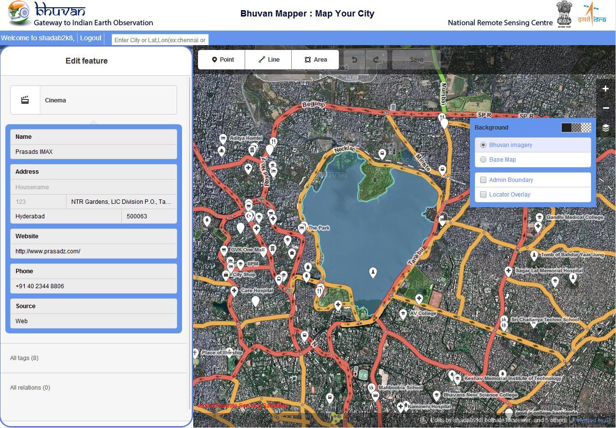Click the marker at Gandhi Medical College
The image size is (616, 428).
[539, 217]
